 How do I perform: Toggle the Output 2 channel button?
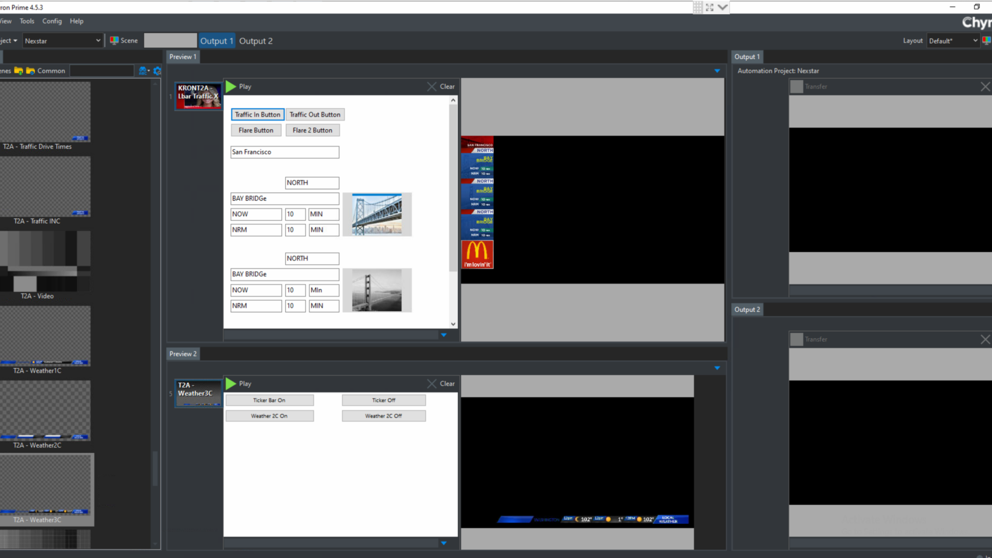point(256,41)
